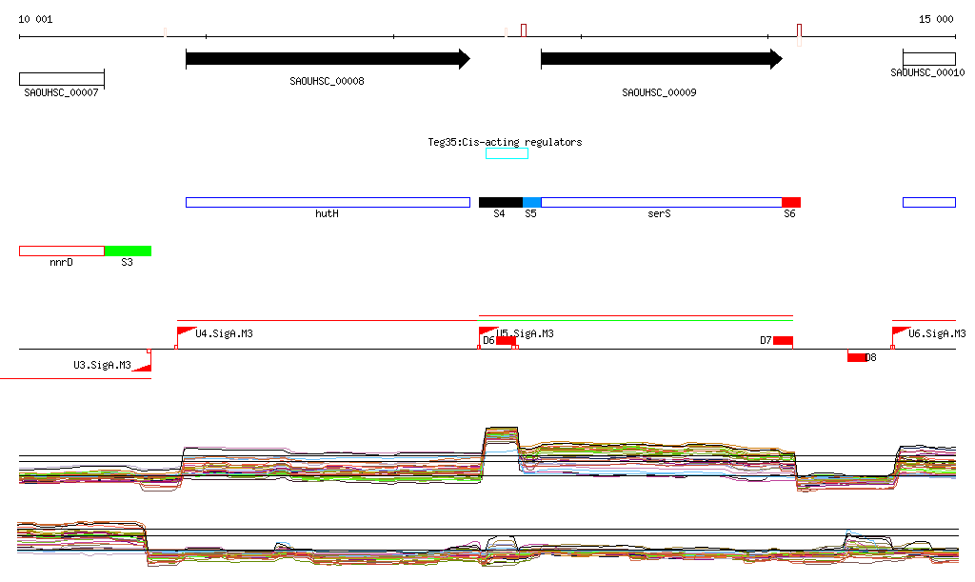Click the U4.SigA.M3 red promoter flag
This screenshot has width=975, height=582.
click(x=186, y=331)
